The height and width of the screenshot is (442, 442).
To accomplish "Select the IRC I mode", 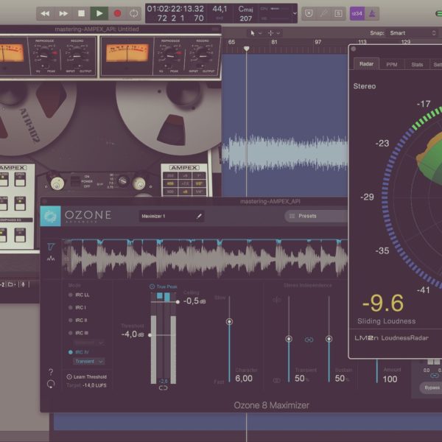I will [77, 307].
